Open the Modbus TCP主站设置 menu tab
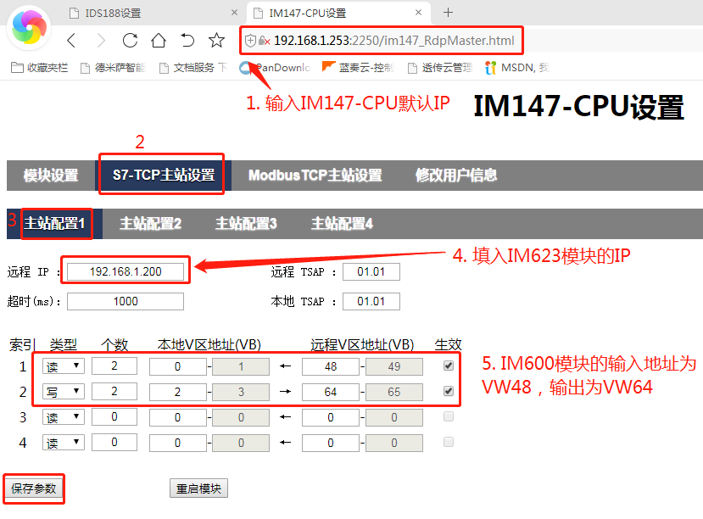The width and height of the screenshot is (703, 519). pos(315,176)
